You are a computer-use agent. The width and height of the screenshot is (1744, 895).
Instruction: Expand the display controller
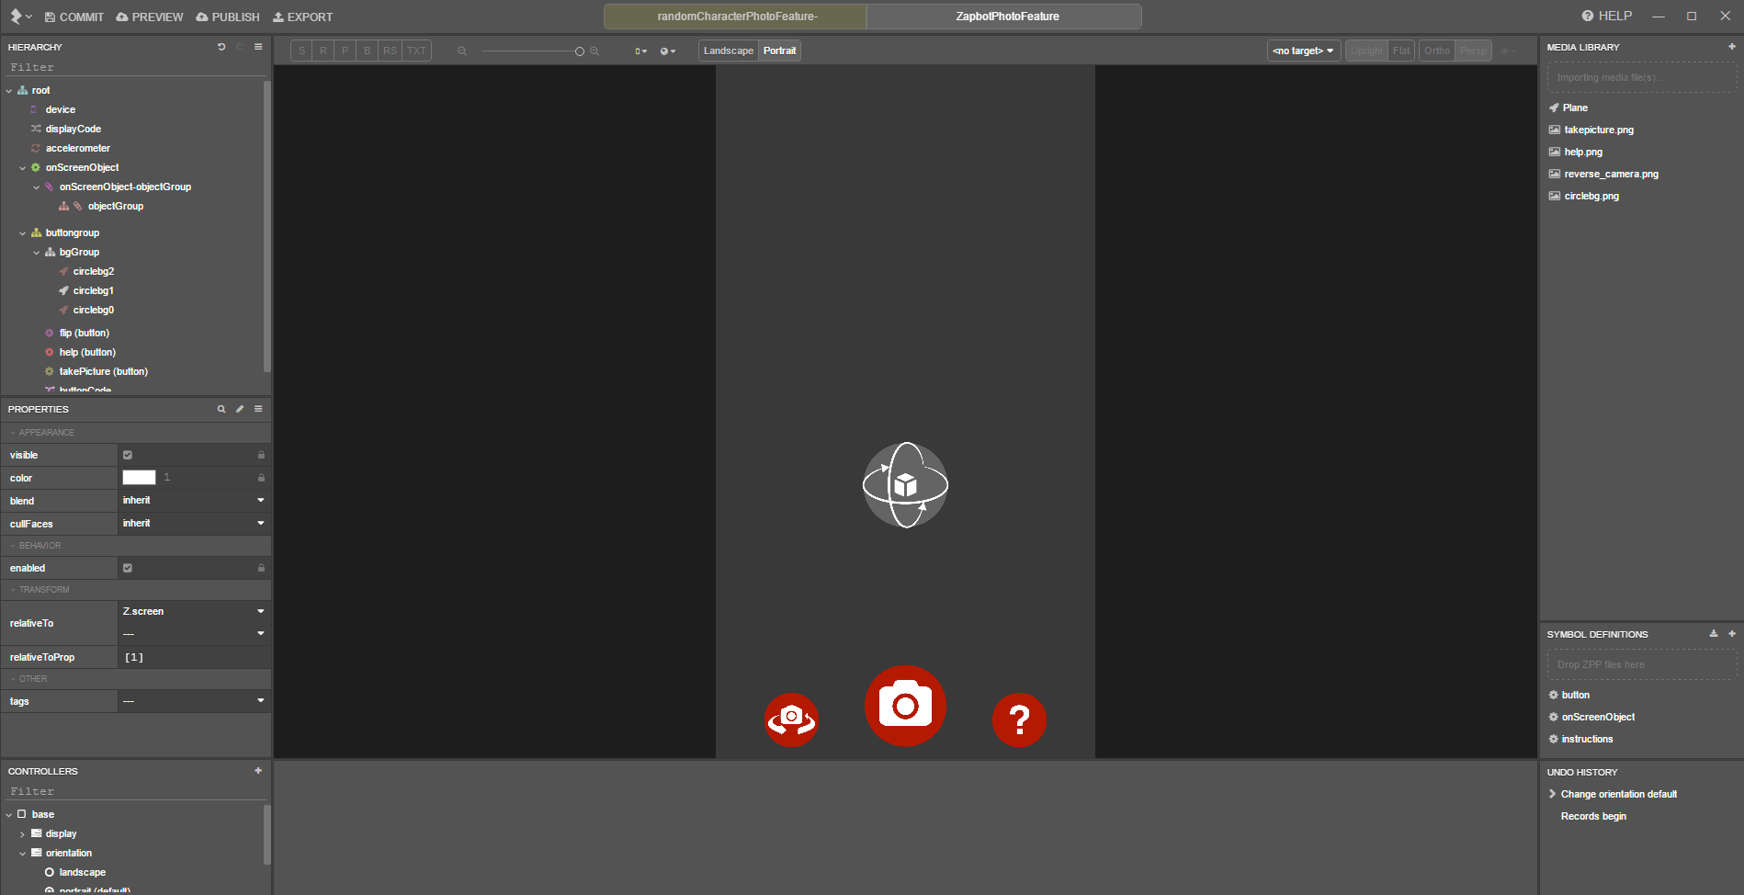23,834
